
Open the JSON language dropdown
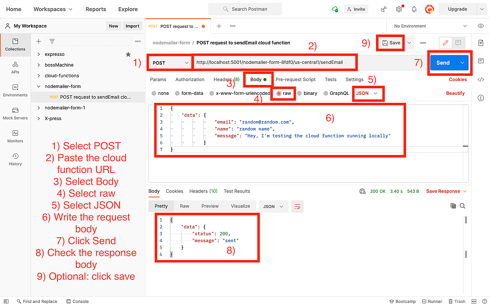click(x=367, y=93)
